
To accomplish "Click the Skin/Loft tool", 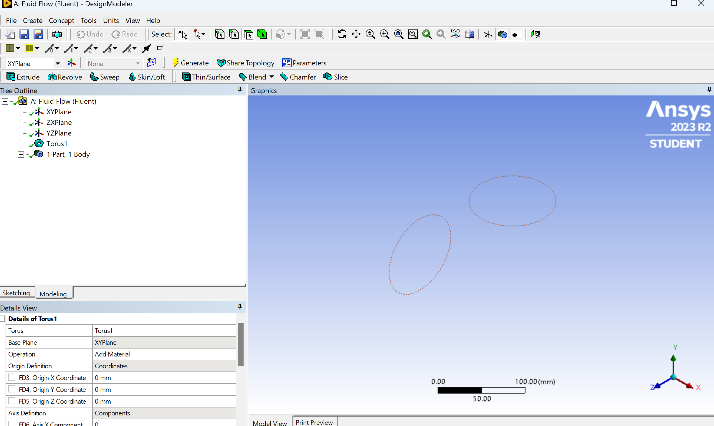I will pyautogui.click(x=147, y=77).
